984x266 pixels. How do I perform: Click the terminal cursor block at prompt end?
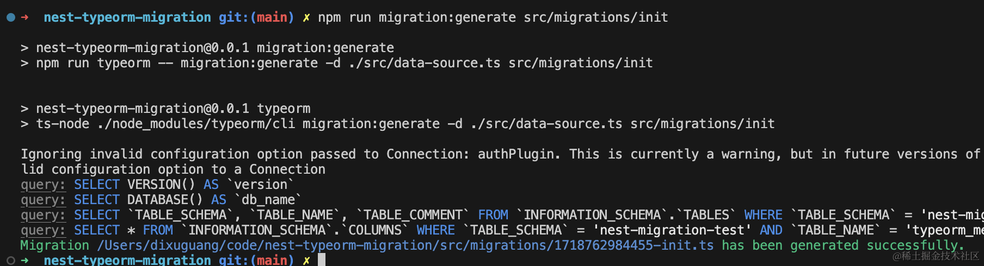pyautogui.click(x=322, y=260)
